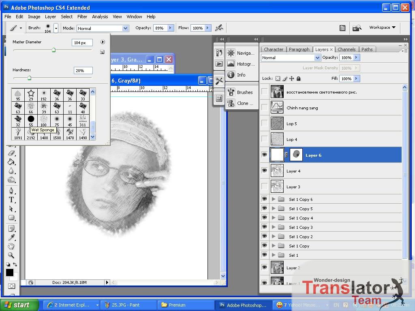Show Chinh nang sang layer visibility

(264, 107)
